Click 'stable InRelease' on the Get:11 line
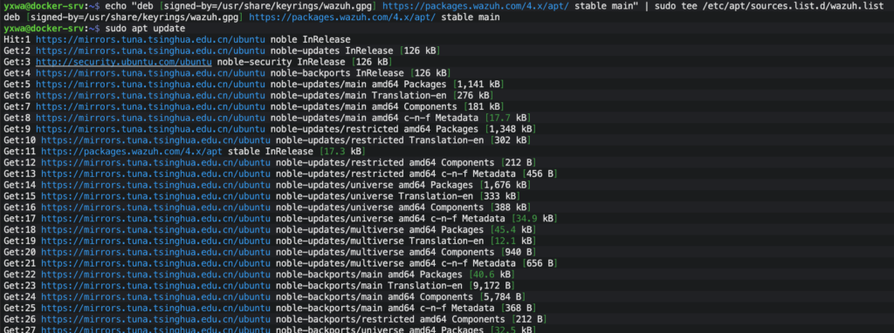 click(x=271, y=152)
